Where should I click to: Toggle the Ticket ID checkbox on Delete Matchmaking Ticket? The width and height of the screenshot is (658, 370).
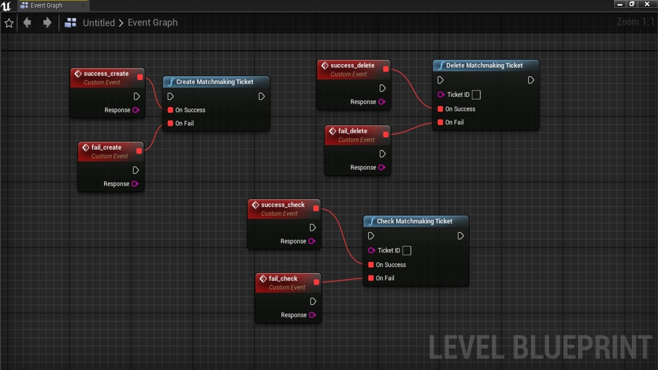476,95
